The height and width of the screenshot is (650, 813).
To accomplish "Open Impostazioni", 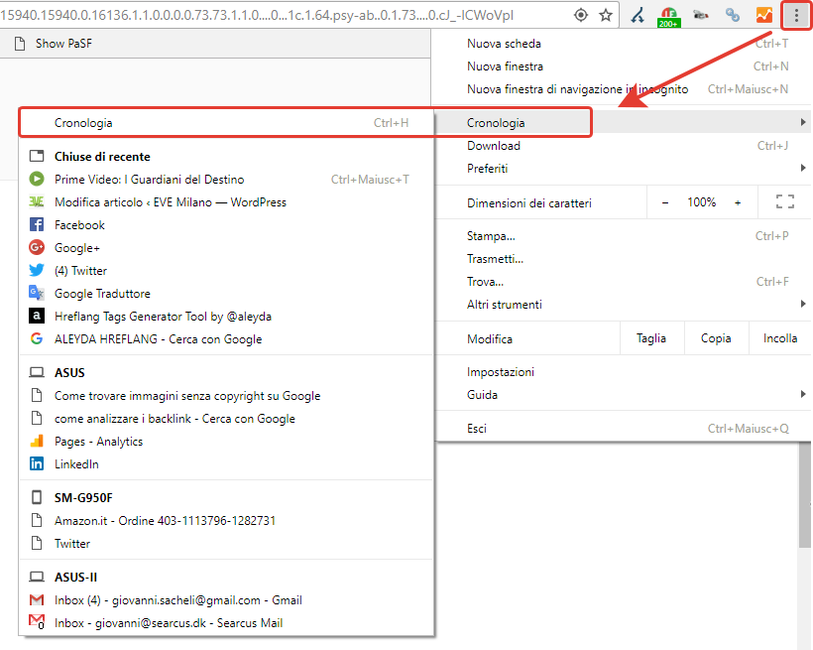I will pos(623,372).
